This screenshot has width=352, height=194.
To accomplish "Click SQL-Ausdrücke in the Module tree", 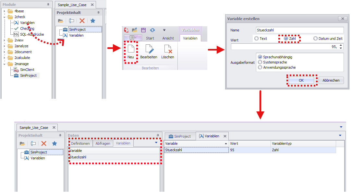I will 32,34.
